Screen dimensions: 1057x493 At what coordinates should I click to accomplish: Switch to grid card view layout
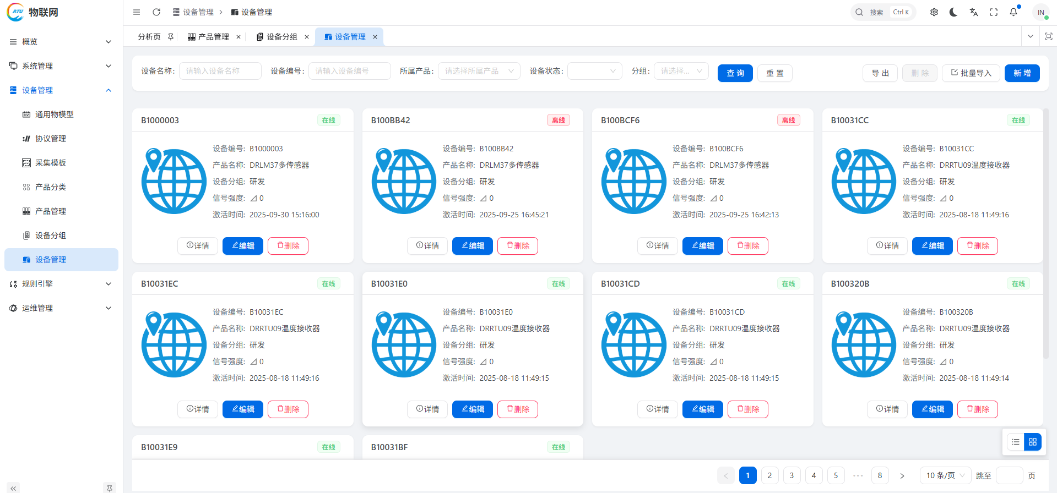pyautogui.click(x=1033, y=442)
